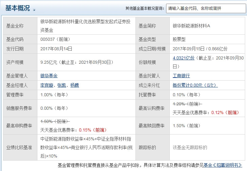This screenshot has height=171, width=247.
Task: Click the small arrow icon beside 基本概况
Action: (34, 10)
